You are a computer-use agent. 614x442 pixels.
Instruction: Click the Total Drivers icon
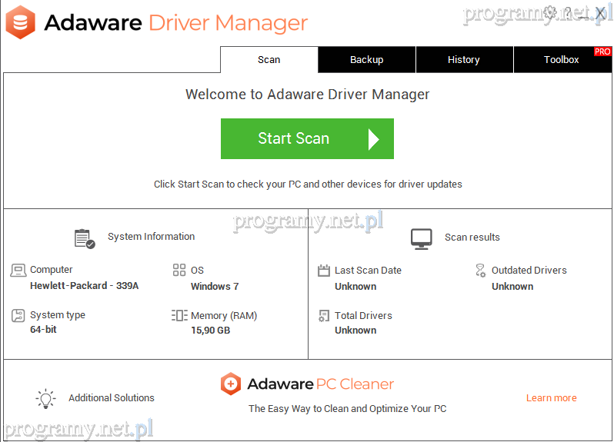click(324, 316)
